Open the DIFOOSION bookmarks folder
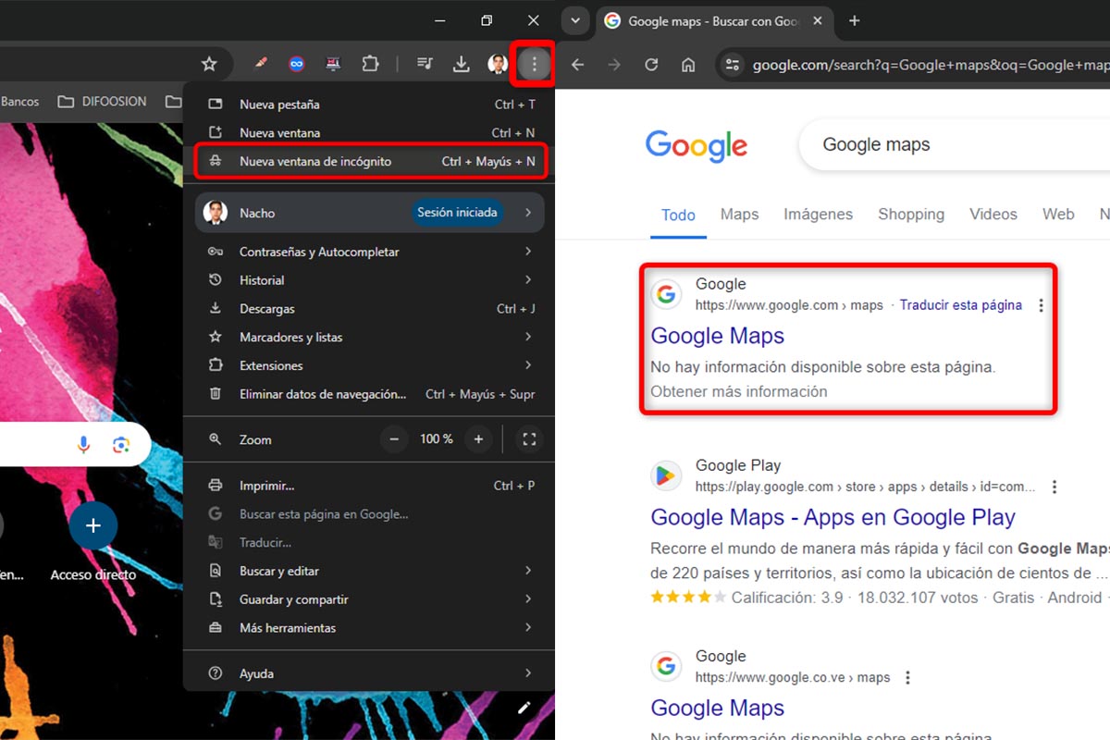This screenshot has height=740, width=1110. click(x=101, y=102)
